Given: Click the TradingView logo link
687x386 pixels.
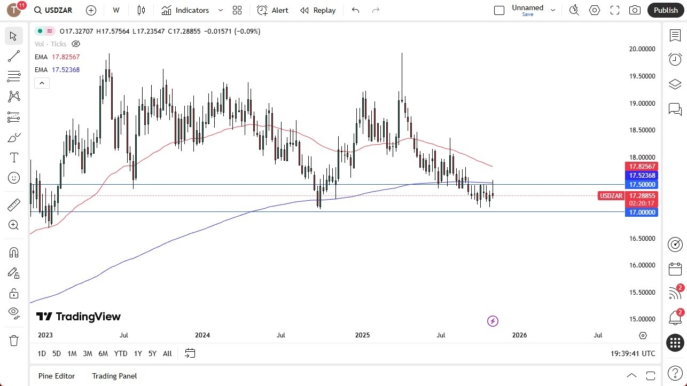Looking at the screenshot, I should point(78,316).
